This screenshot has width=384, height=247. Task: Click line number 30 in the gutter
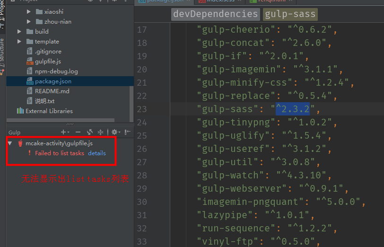(x=142, y=202)
